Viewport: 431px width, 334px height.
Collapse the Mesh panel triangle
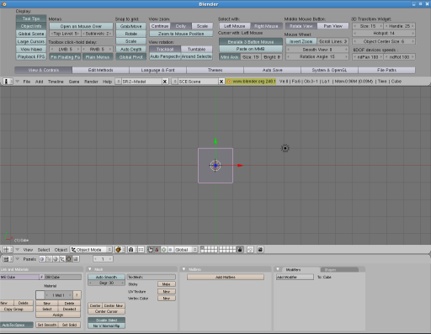click(90, 269)
